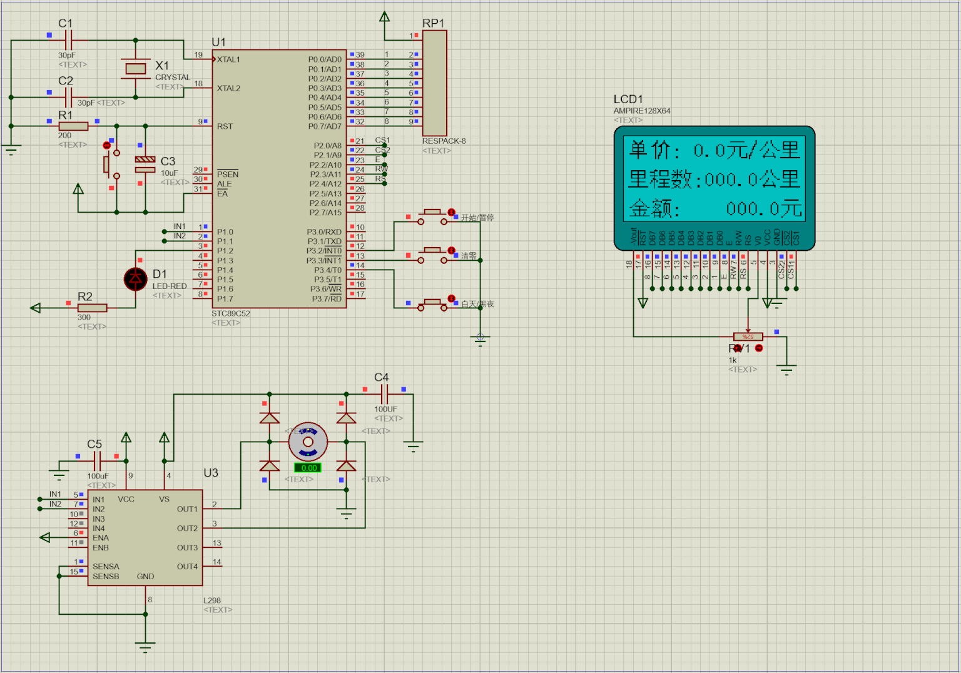Click the motor speed readout 0.00
Image resolution: width=961 pixels, height=673 pixels.
pyautogui.click(x=308, y=468)
